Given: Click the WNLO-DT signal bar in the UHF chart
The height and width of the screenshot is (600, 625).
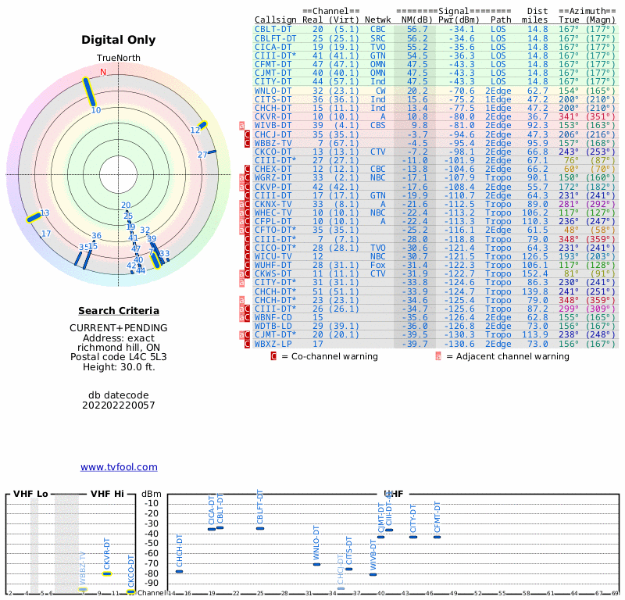Looking at the screenshot, I should point(316,564).
